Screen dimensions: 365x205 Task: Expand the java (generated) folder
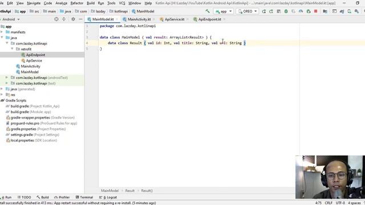click(2, 89)
